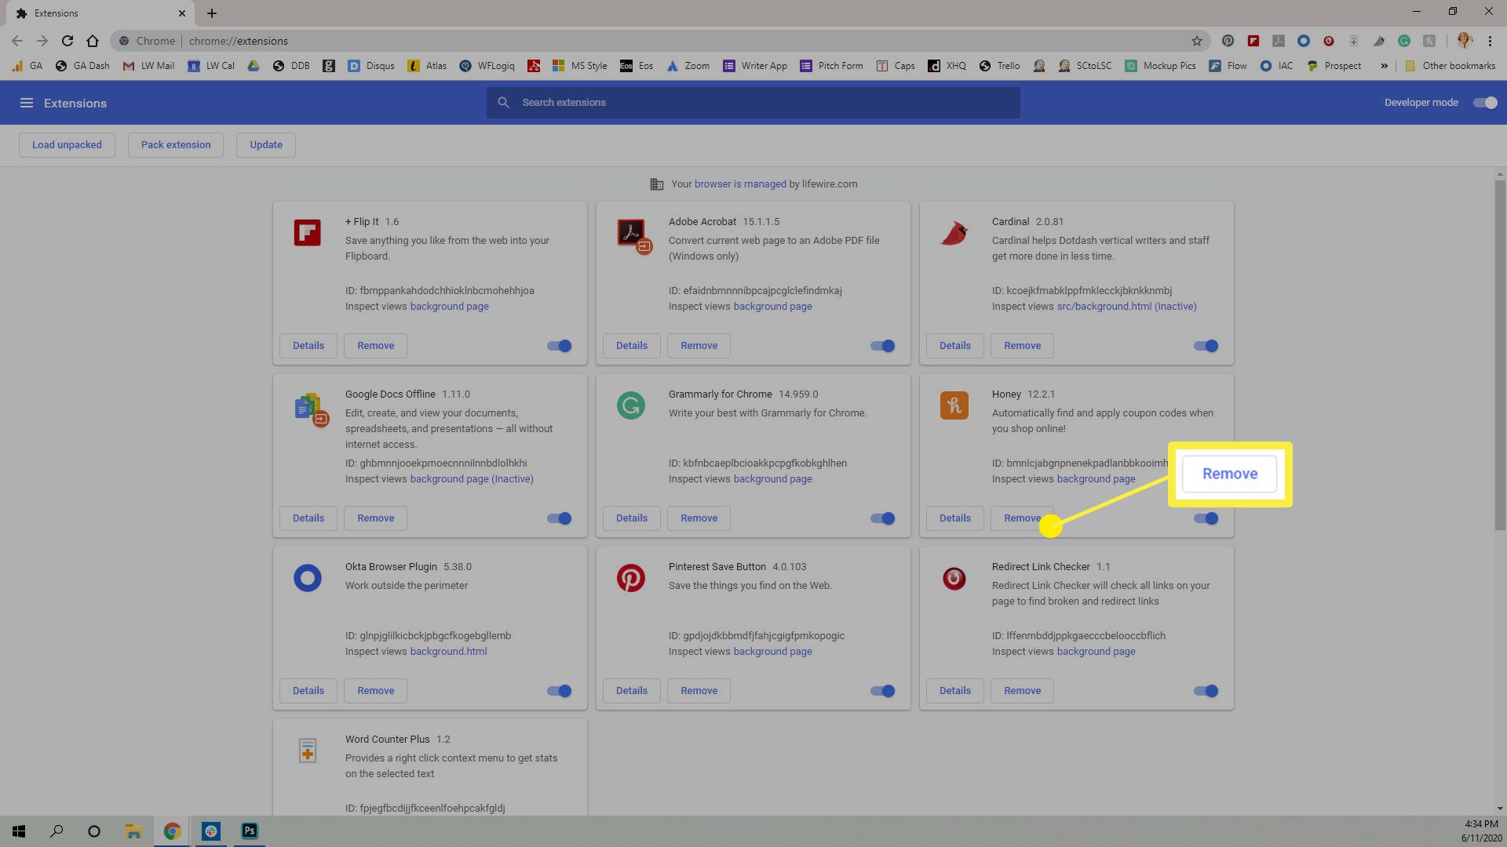Disable the Okta Browser Plugin
Viewport: 1507px width, 847px height.
pos(560,691)
